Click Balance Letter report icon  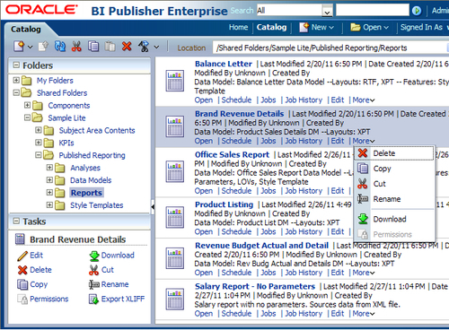coord(175,81)
